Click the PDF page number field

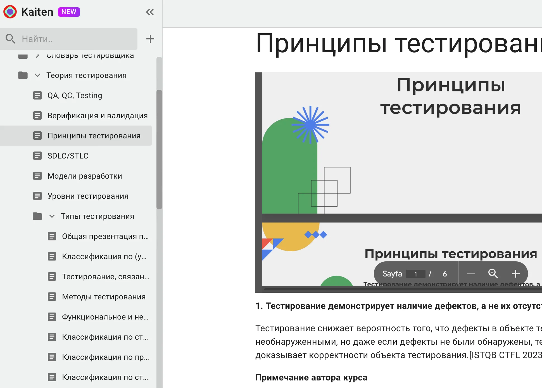click(x=415, y=274)
